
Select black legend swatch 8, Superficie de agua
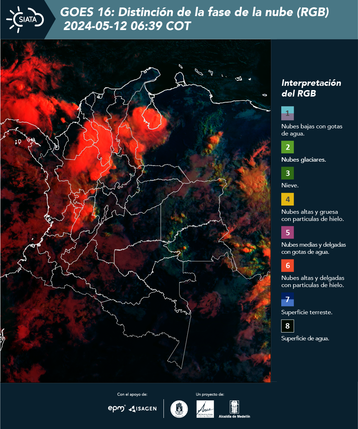pos(287,326)
